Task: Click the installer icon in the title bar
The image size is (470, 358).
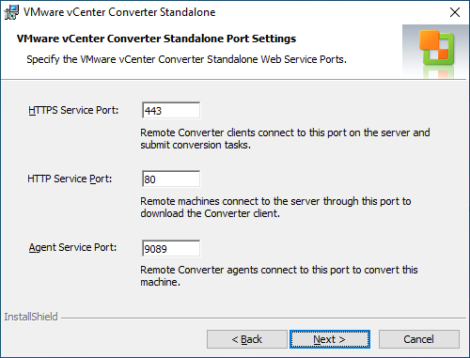Action: click(11, 12)
